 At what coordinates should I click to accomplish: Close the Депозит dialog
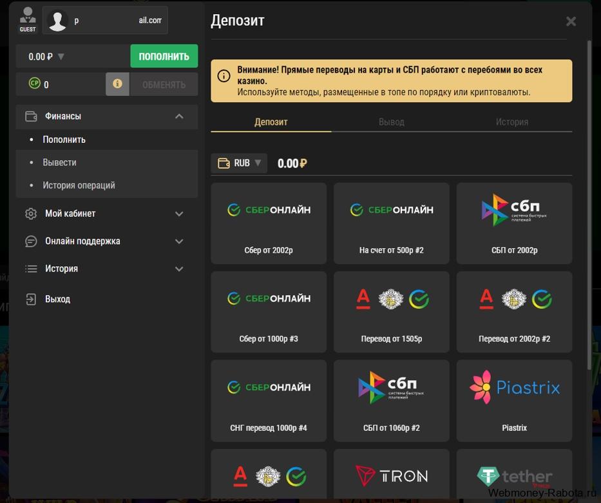pos(571,21)
